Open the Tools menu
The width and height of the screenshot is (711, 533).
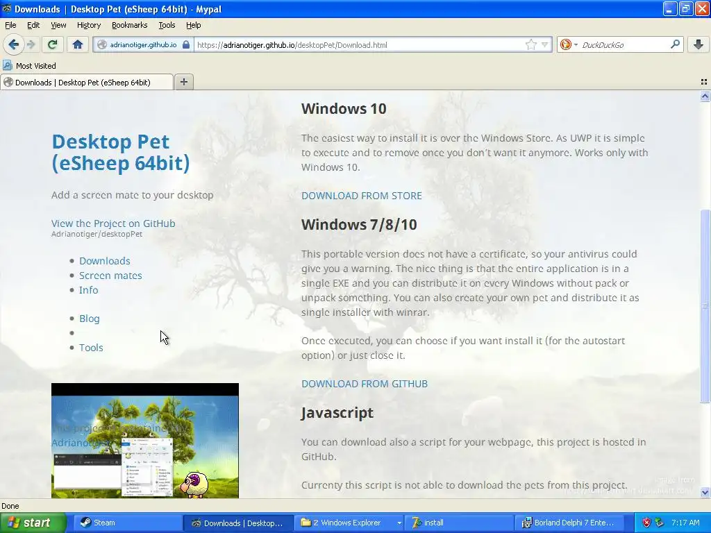coord(167,25)
